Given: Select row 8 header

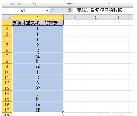Looking at the screenshot, I should pos(7,61).
